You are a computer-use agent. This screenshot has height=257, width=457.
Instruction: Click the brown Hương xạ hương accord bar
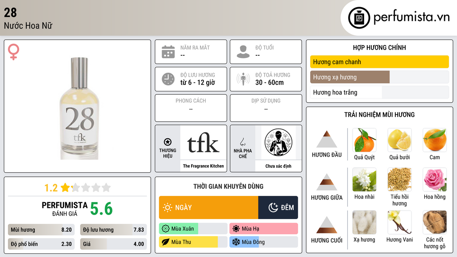point(350,77)
